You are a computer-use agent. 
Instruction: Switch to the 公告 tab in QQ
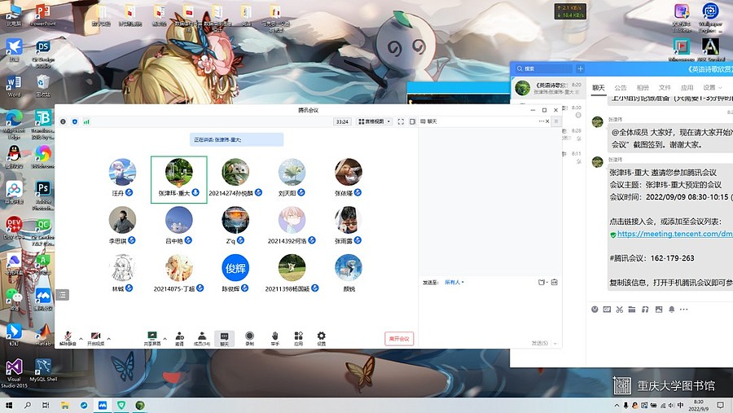[x=621, y=87]
